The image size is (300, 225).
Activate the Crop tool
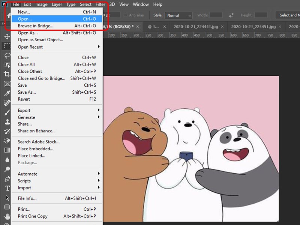click(x=7, y=74)
